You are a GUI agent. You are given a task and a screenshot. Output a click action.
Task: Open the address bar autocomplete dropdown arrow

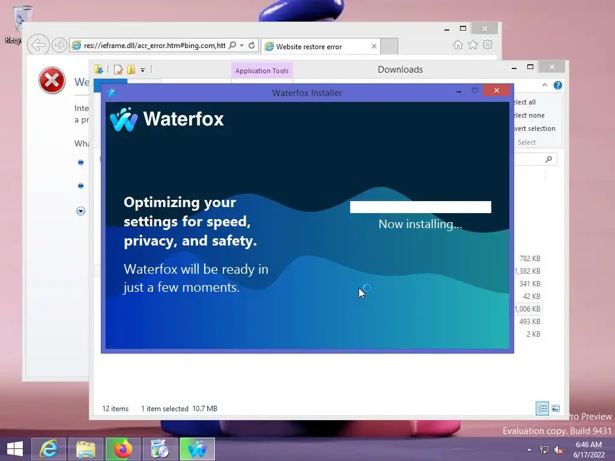[241, 46]
